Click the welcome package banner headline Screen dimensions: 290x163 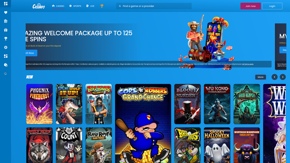pos(79,36)
